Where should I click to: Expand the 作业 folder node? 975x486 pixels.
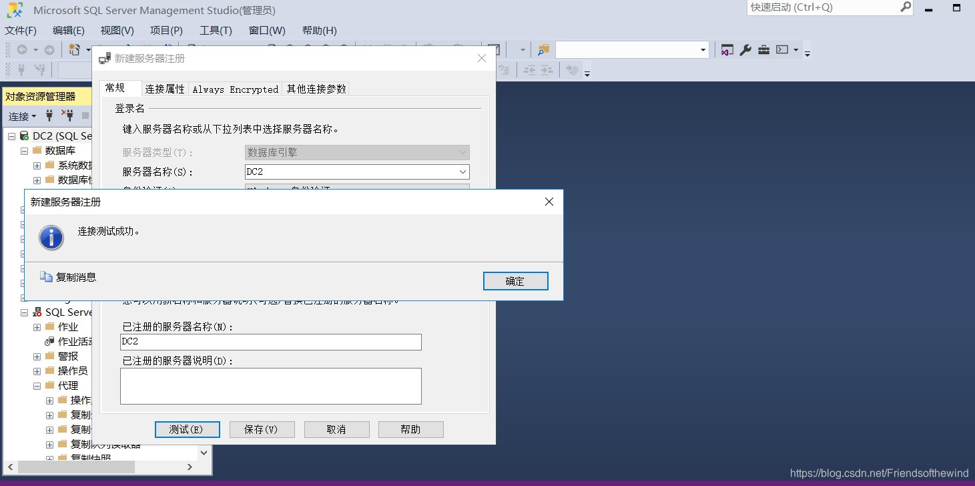point(37,327)
